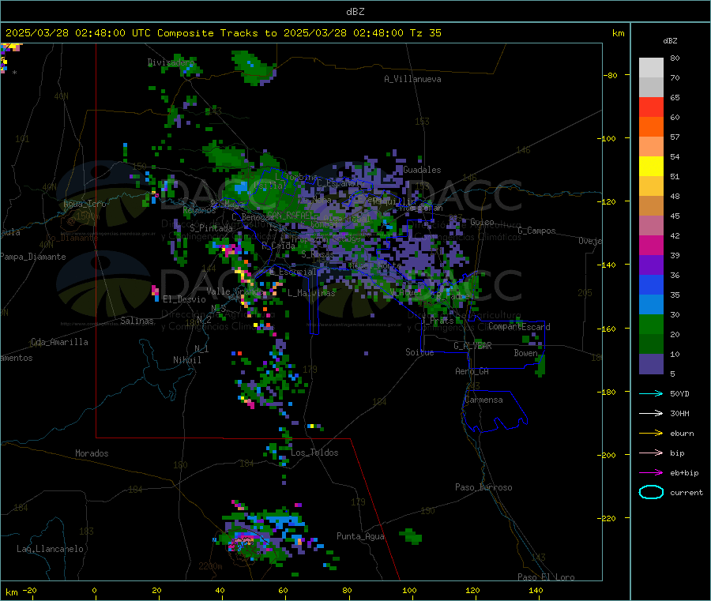
Task: Click the Morados map label
Action: pos(92,453)
